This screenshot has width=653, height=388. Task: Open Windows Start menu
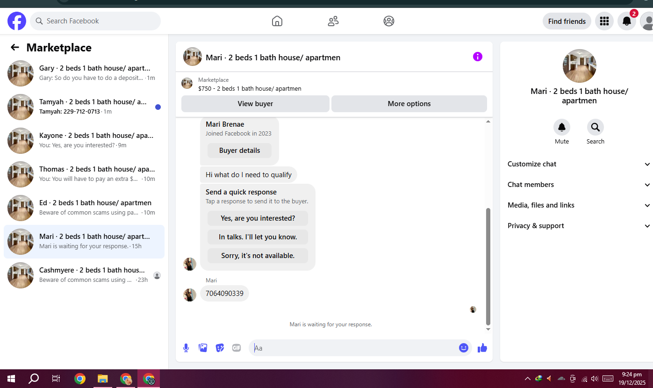pos(11,379)
